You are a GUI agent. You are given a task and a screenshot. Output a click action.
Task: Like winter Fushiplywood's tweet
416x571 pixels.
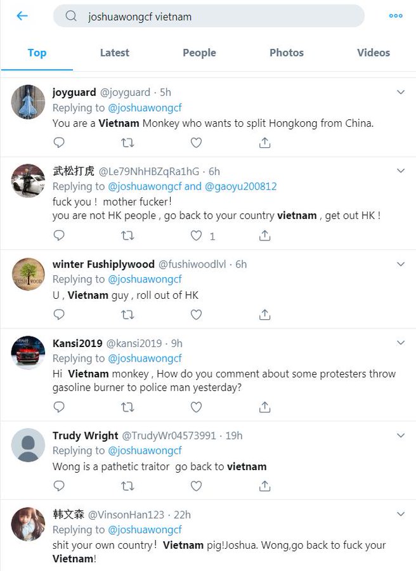click(197, 314)
